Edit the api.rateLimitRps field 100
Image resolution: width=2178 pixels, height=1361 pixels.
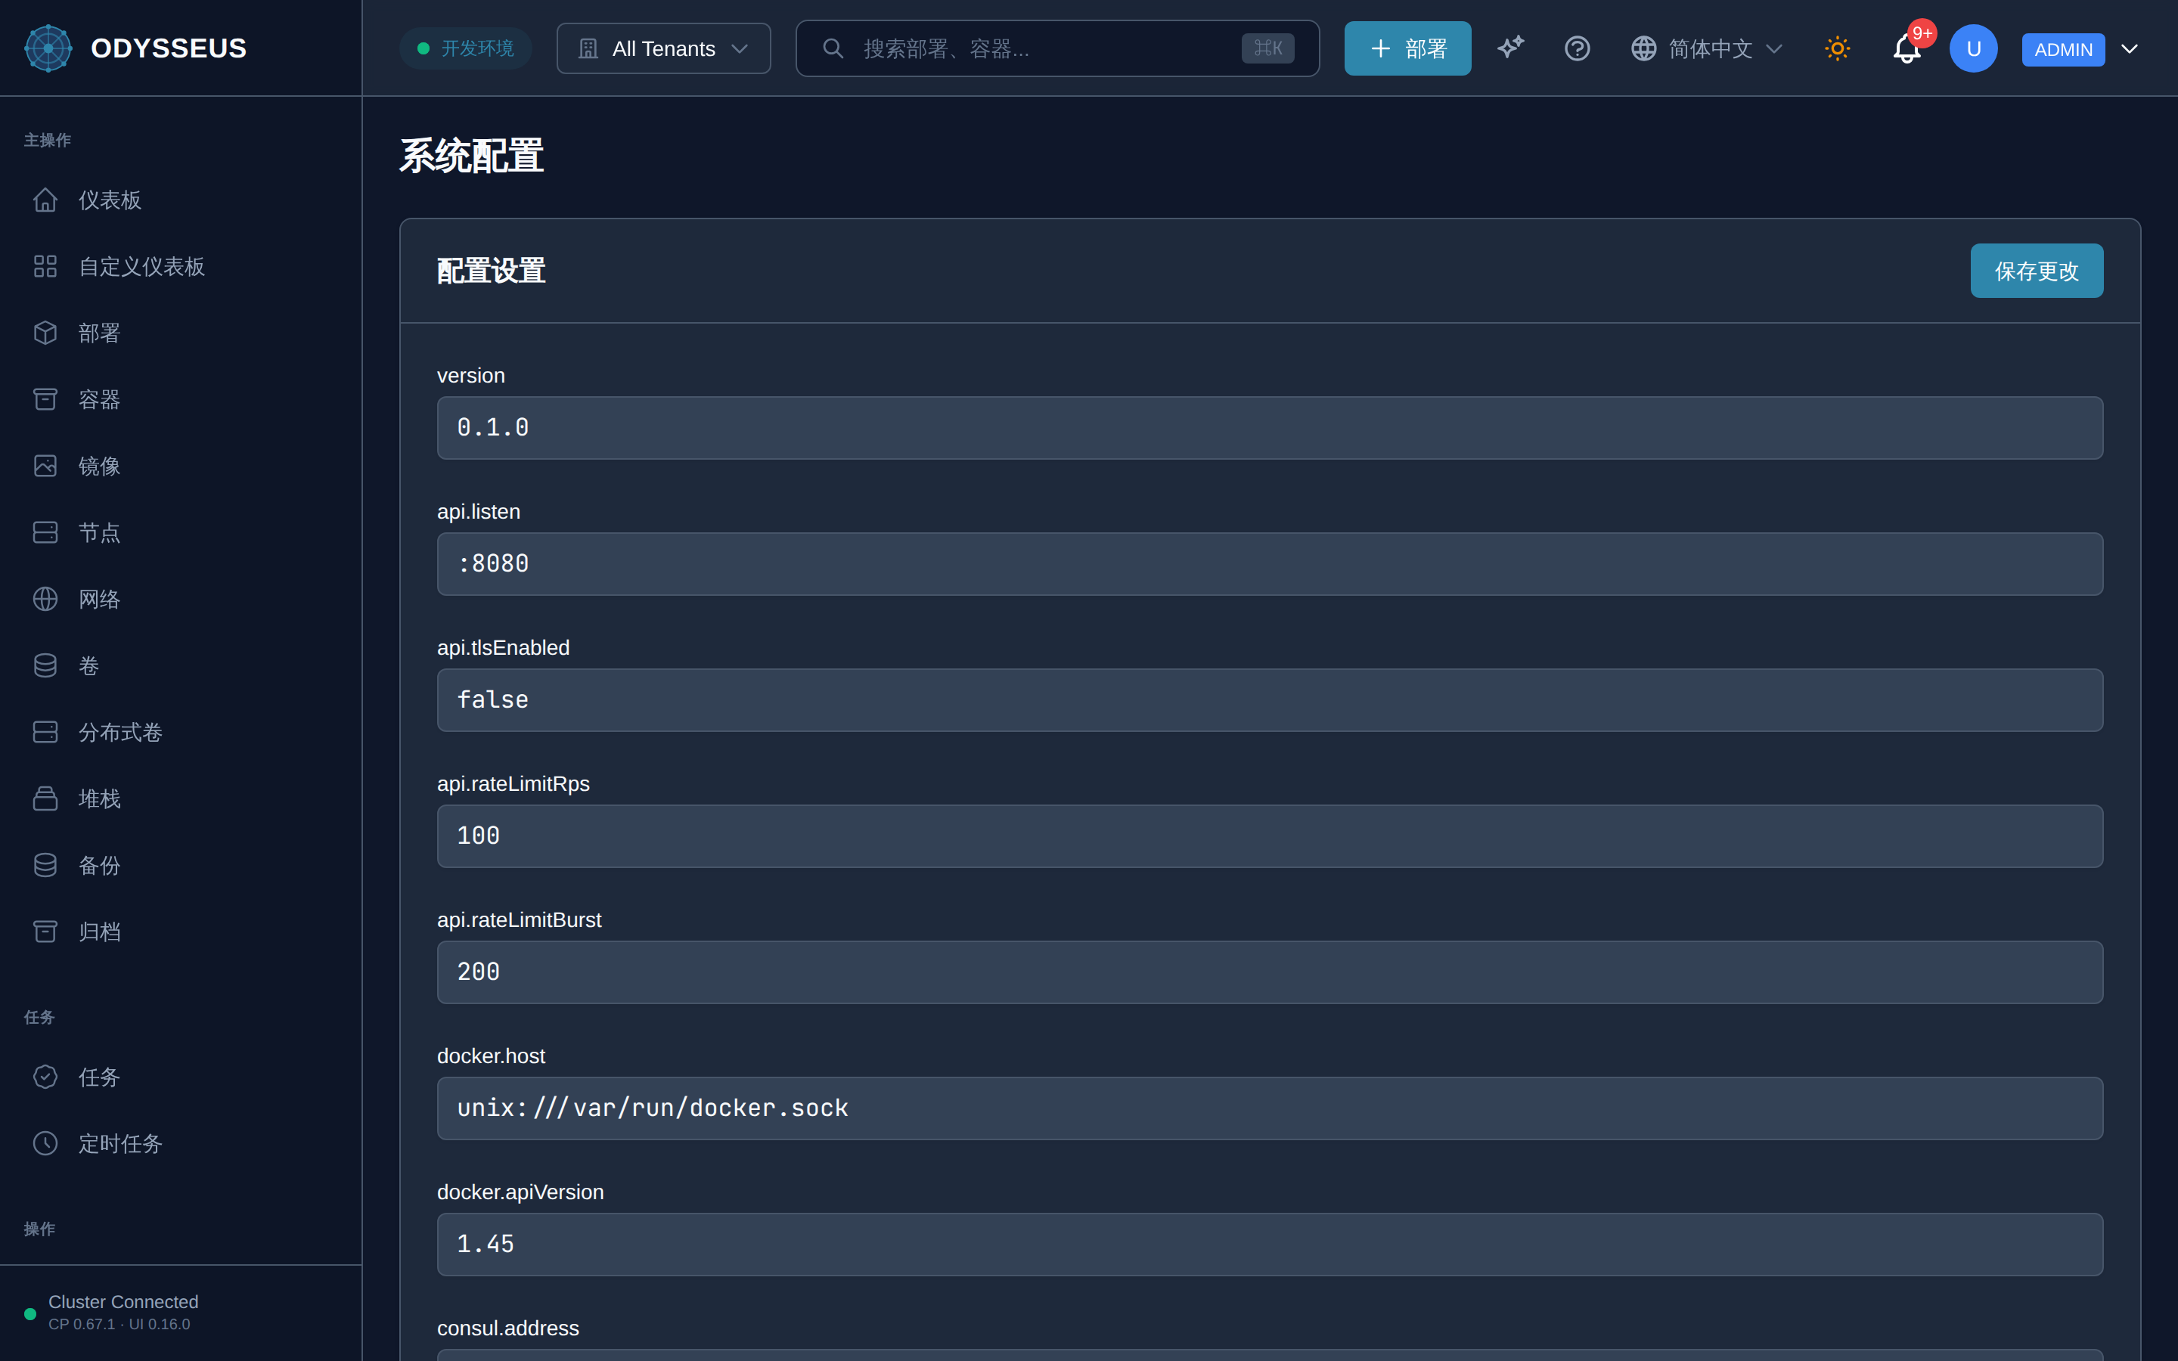pyautogui.click(x=1270, y=836)
